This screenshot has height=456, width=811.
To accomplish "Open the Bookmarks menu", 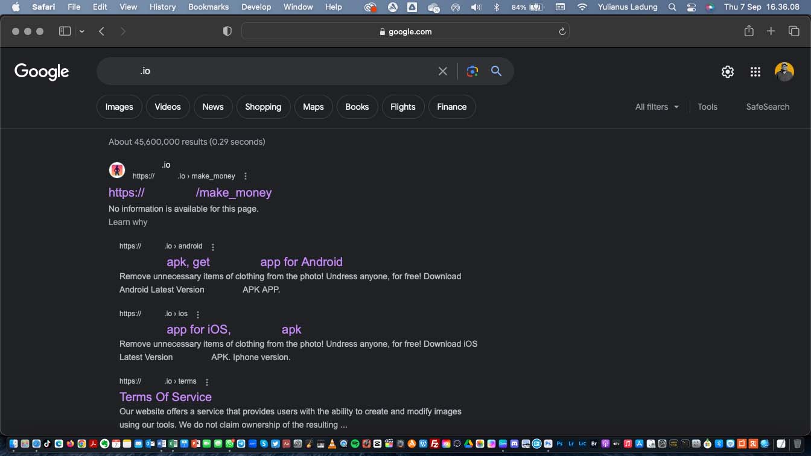I will coord(208,7).
